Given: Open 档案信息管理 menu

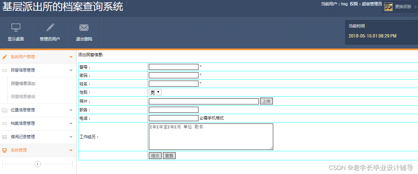Looking at the screenshot, I should tap(38, 123).
